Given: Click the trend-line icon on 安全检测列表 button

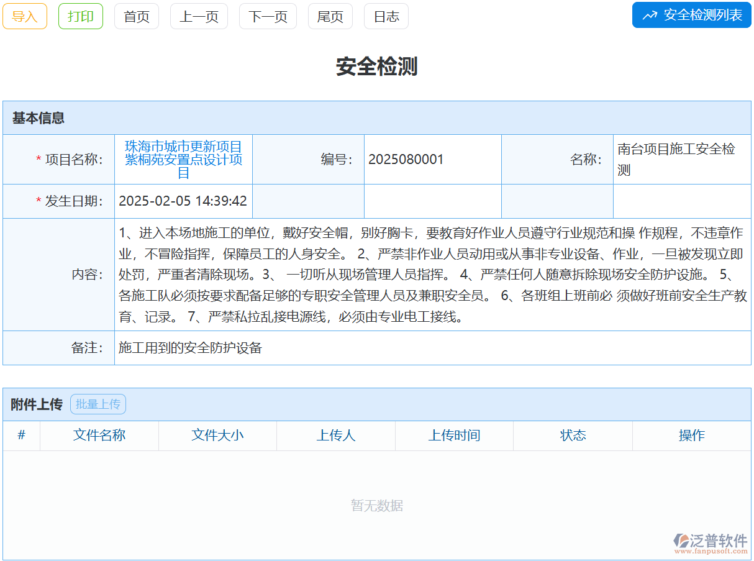Looking at the screenshot, I should tap(648, 16).
